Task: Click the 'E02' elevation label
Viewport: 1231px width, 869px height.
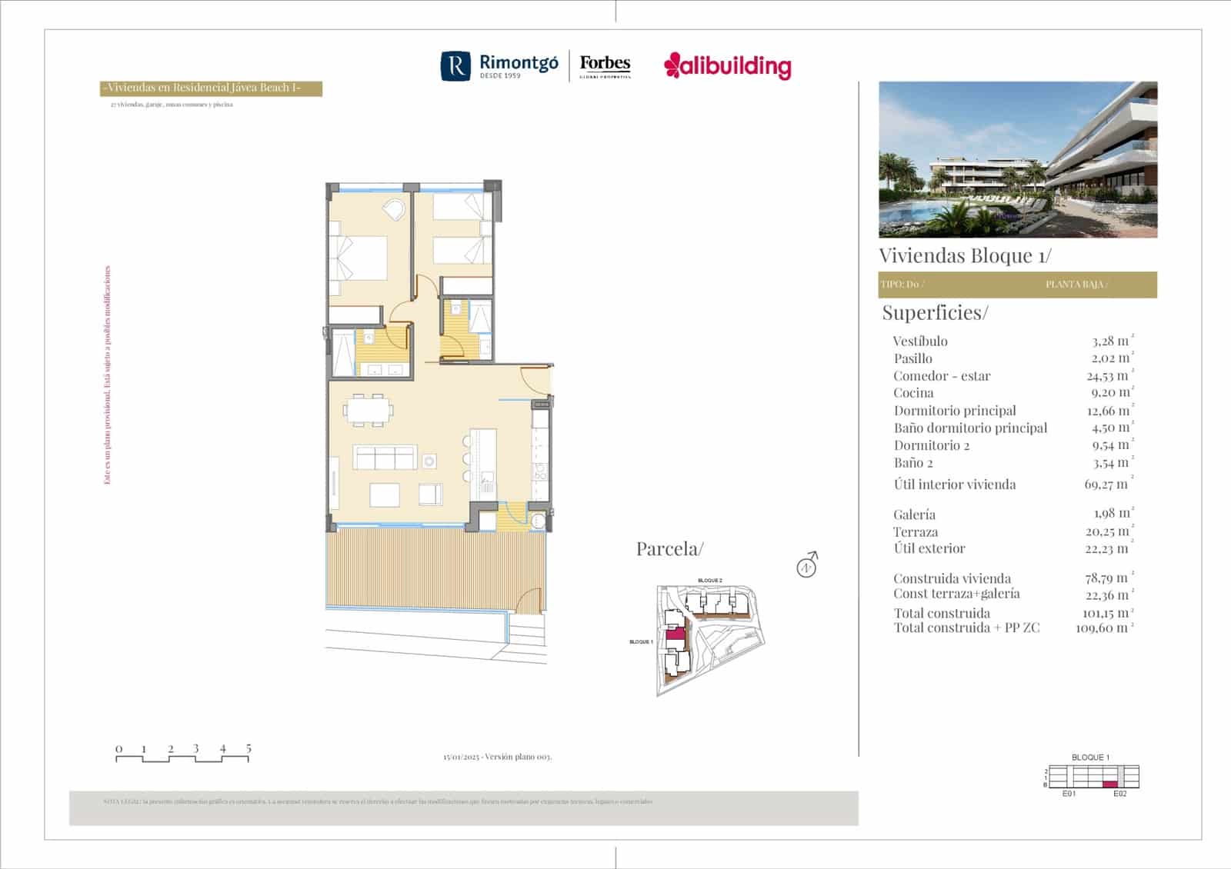Action: (x=1120, y=794)
